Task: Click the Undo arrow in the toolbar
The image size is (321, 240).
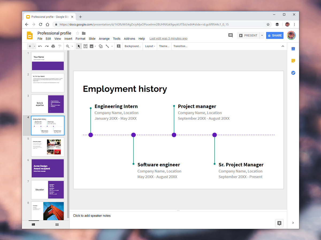Action: coord(40,46)
